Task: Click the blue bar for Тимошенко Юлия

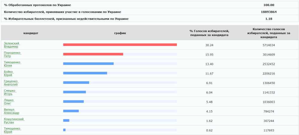Action: [x=88, y=64]
